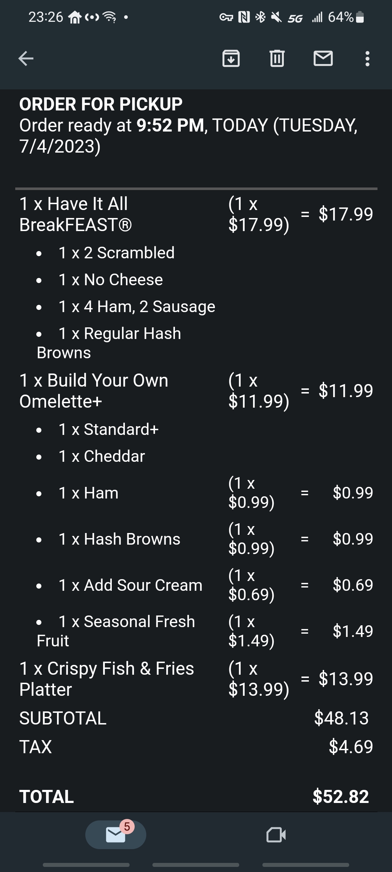Select the Have It All BreakFEAST item
The image size is (392, 872).
75,214
